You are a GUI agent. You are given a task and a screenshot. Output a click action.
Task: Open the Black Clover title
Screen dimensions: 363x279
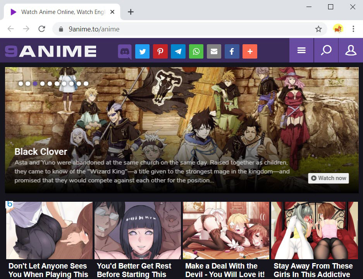(x=41, y=152)
